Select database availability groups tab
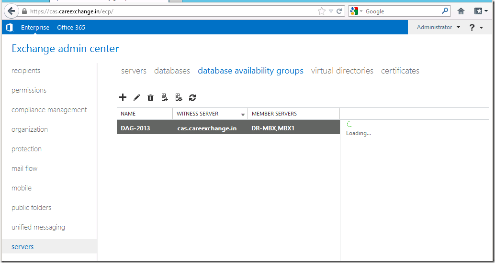 251,71
